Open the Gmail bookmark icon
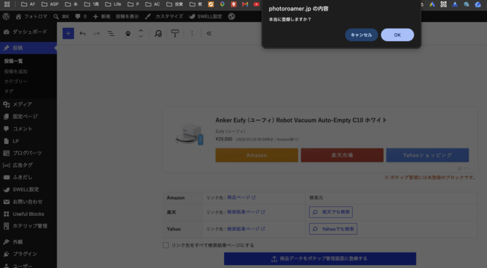This screenshot has height=268, width=487. (245, 4)
